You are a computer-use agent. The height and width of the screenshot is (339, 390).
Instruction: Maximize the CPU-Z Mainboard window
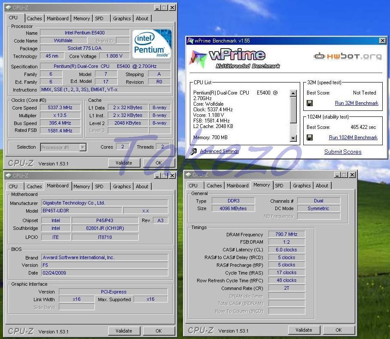pos(165,176)
